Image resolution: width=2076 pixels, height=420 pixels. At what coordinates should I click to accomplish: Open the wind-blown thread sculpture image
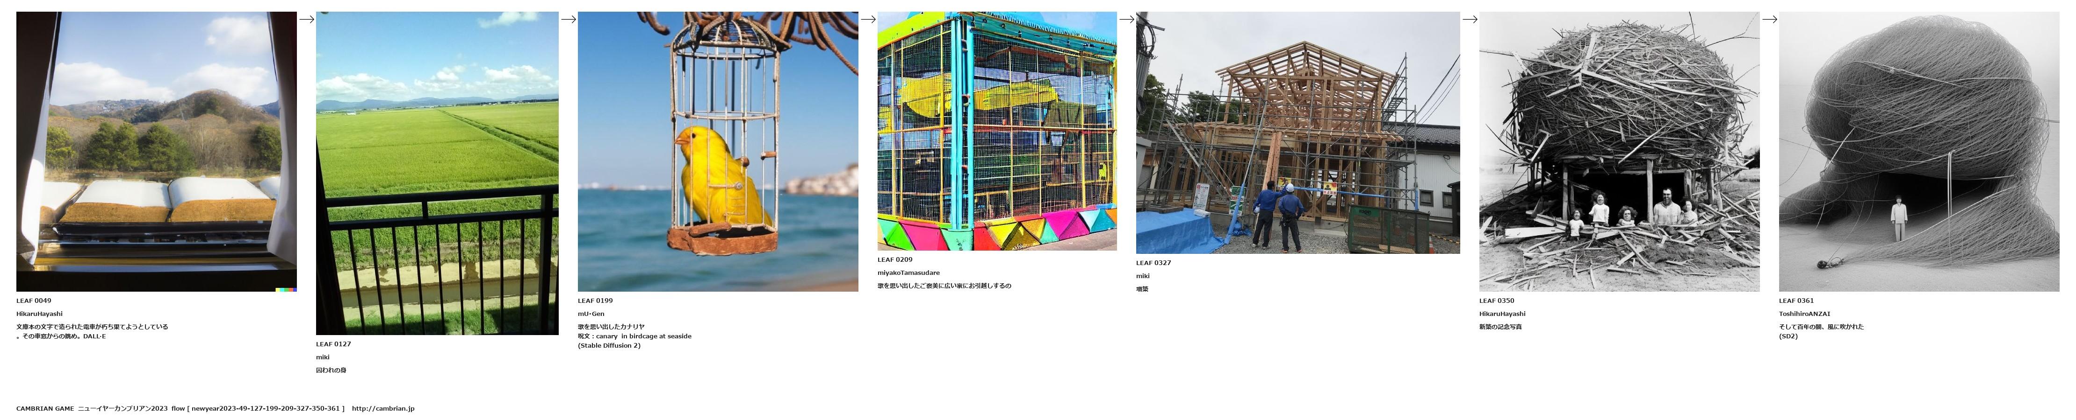click(x=1919, y=151)
